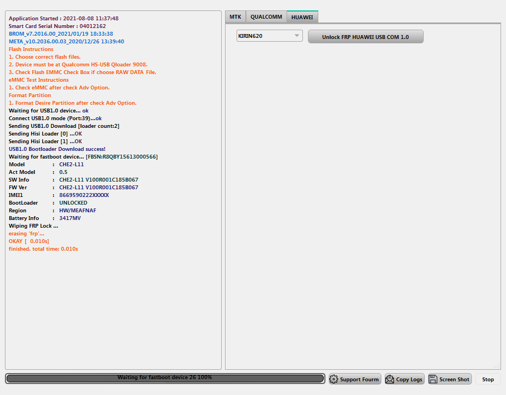Click the Screen Shot floppy disk icon
The image size is (506, 395).
tap(433, 379)
